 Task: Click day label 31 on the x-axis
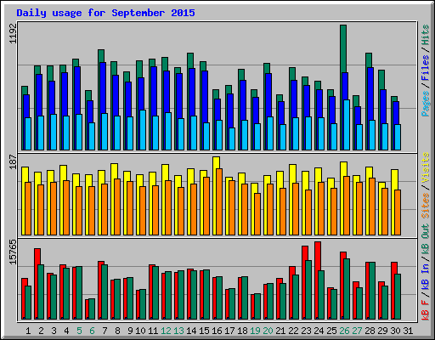(408, 331)
